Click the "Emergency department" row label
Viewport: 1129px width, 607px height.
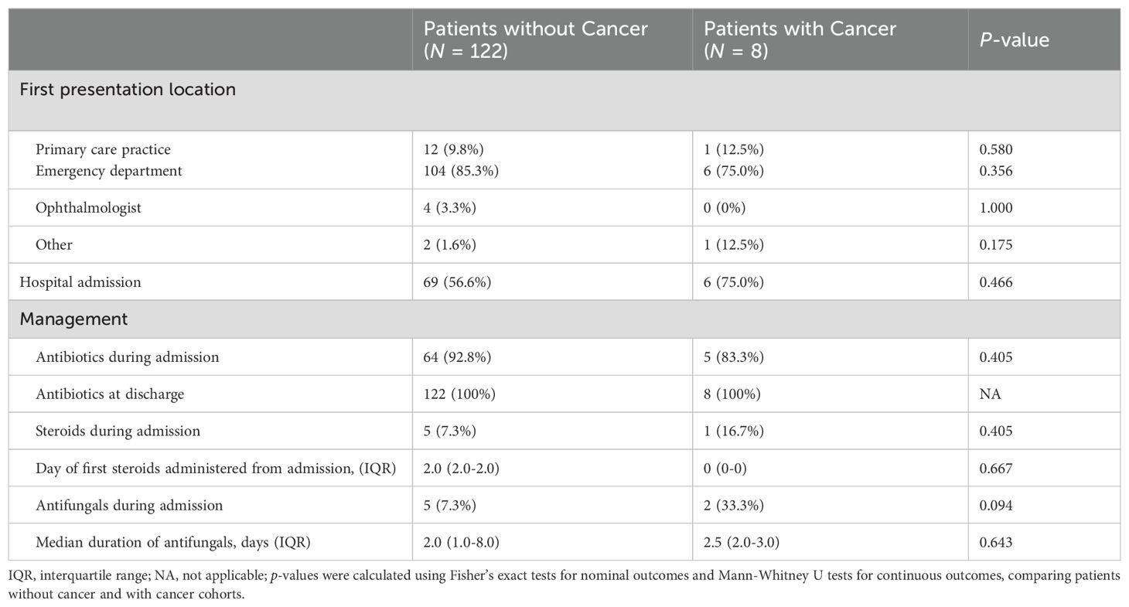coord(109,171)
